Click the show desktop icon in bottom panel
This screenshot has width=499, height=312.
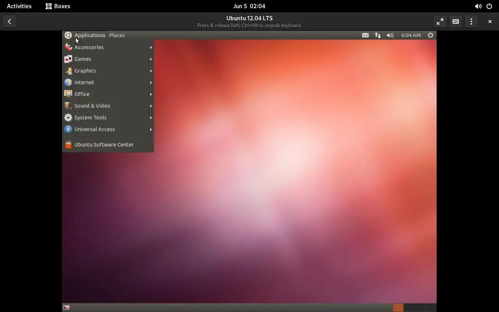tap(67, 307)
